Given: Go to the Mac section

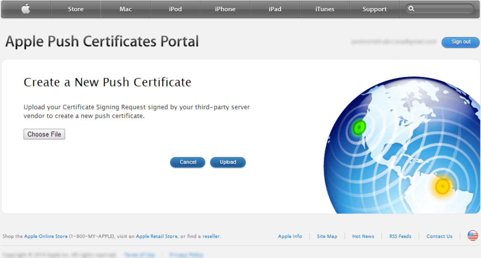Looking at the screenshot, I should point(125,9).
